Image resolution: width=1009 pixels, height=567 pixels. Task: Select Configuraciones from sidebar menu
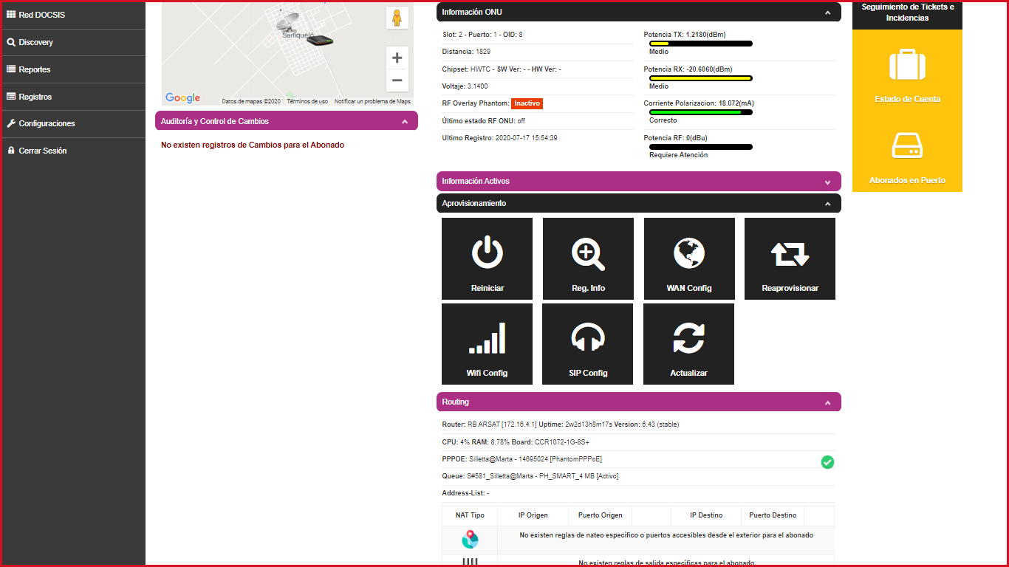47,123
